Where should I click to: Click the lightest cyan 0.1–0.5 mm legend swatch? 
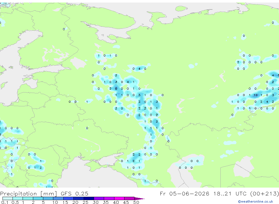pyautogui.click(x=8, y=198)
